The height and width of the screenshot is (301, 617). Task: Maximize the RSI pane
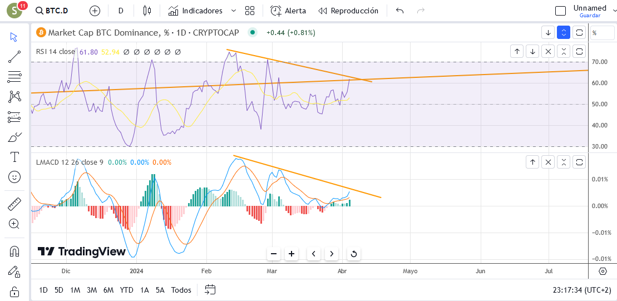coord(579,51)
